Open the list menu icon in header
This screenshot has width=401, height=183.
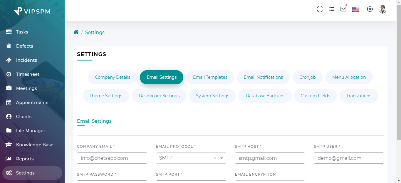(332, 9)
